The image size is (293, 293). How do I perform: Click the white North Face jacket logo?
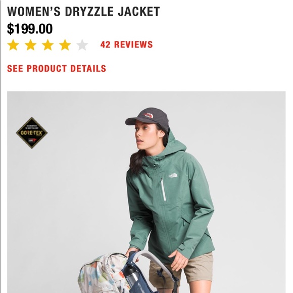coord(173,175)
